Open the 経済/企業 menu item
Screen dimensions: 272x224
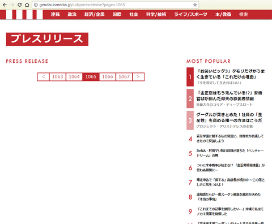point(95,14)
